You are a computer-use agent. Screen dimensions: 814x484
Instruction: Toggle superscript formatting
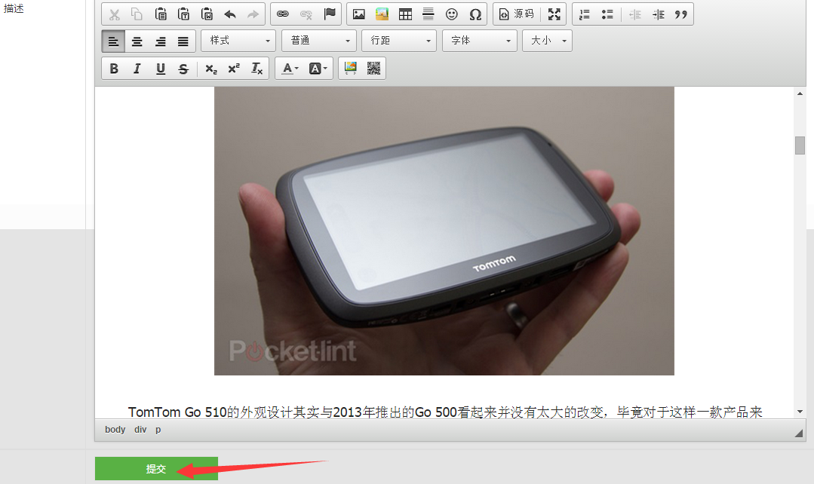coord(234,69)
